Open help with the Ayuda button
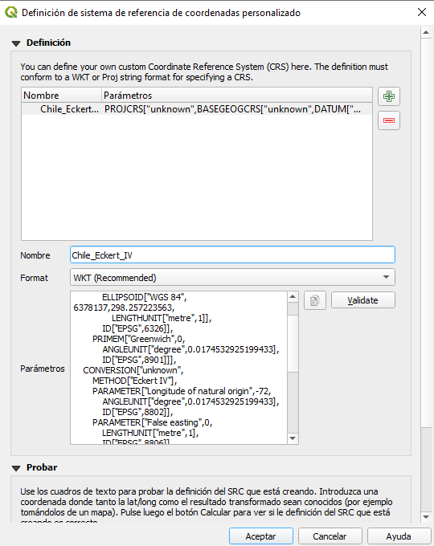The image size is (434, 546). click(399, 536)
